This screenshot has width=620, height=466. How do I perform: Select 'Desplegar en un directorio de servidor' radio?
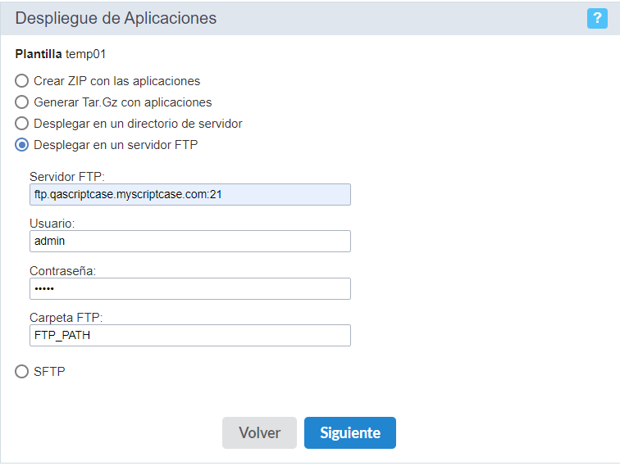click(22, 124)
